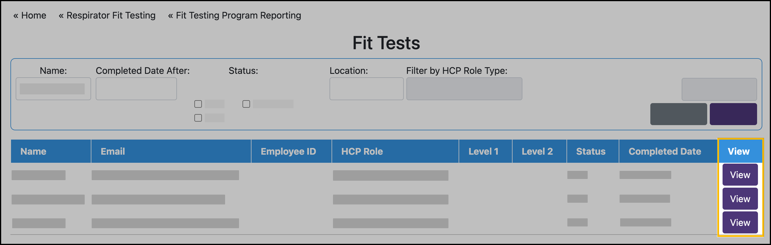The image size is (771, 245).
Task: Click the Name filter input field
Action: (x=53, y=89)
